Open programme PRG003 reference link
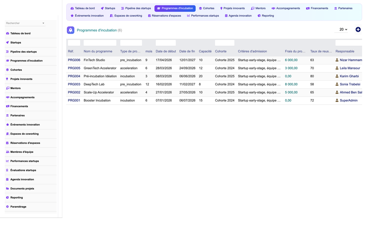The width and height of the screenshot is (366, 227). 74,84
